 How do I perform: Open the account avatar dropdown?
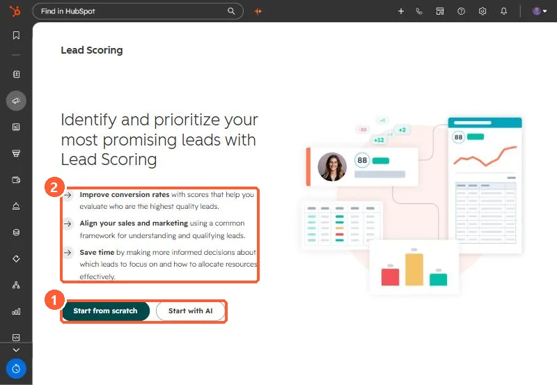pyautogui.click(x=539, y=11)
